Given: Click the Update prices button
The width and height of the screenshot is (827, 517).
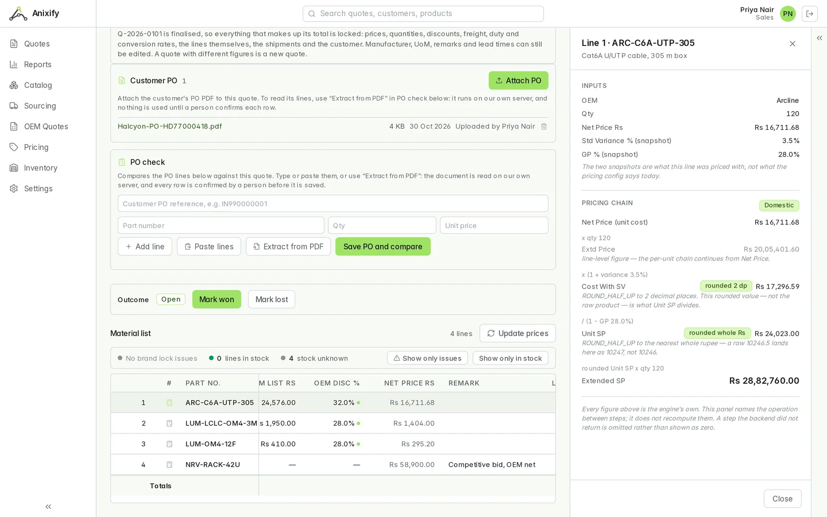Looking at the screenshot, I should pyautogui.click(x=517, y=333).
